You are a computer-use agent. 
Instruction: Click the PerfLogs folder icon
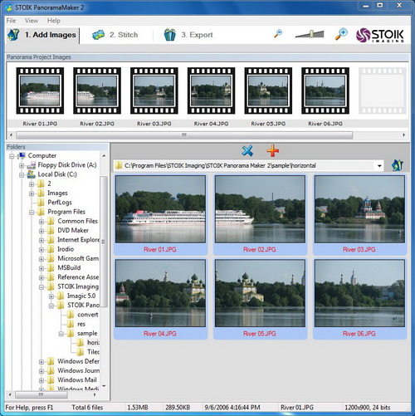(x=41, y=203)
